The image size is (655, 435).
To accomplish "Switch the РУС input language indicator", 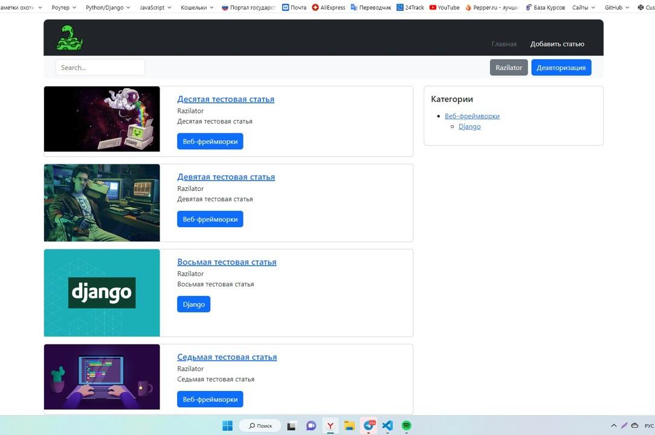I will 649,426.
